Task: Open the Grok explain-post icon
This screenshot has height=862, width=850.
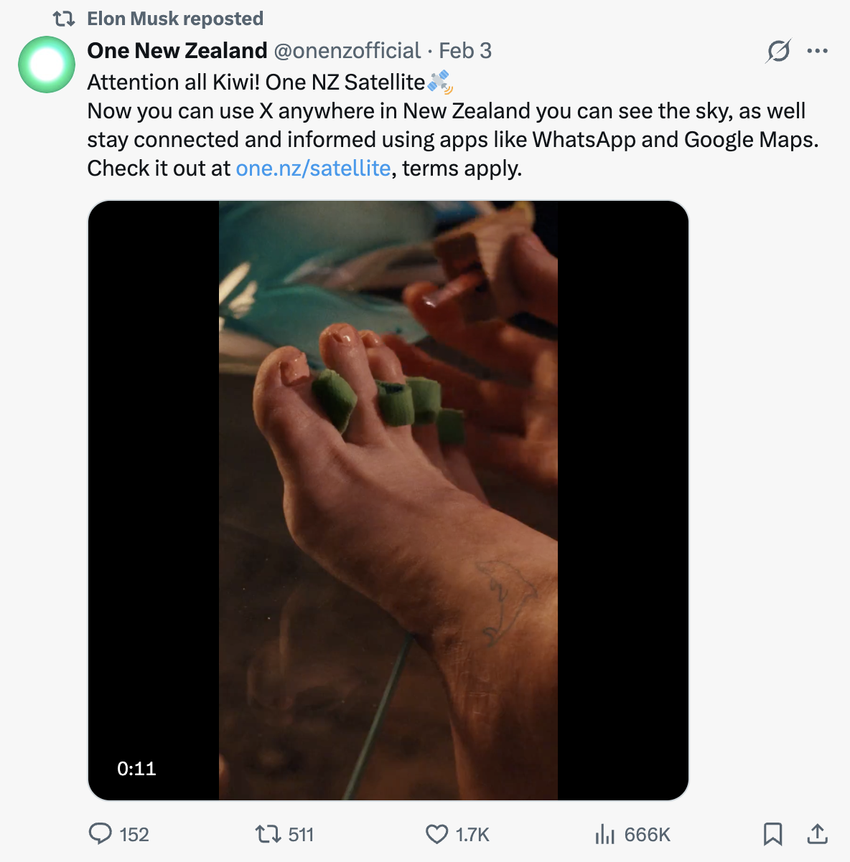Action: 778,51
